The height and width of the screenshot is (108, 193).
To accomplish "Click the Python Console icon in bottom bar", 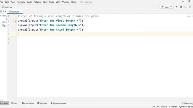I will 52,103.
